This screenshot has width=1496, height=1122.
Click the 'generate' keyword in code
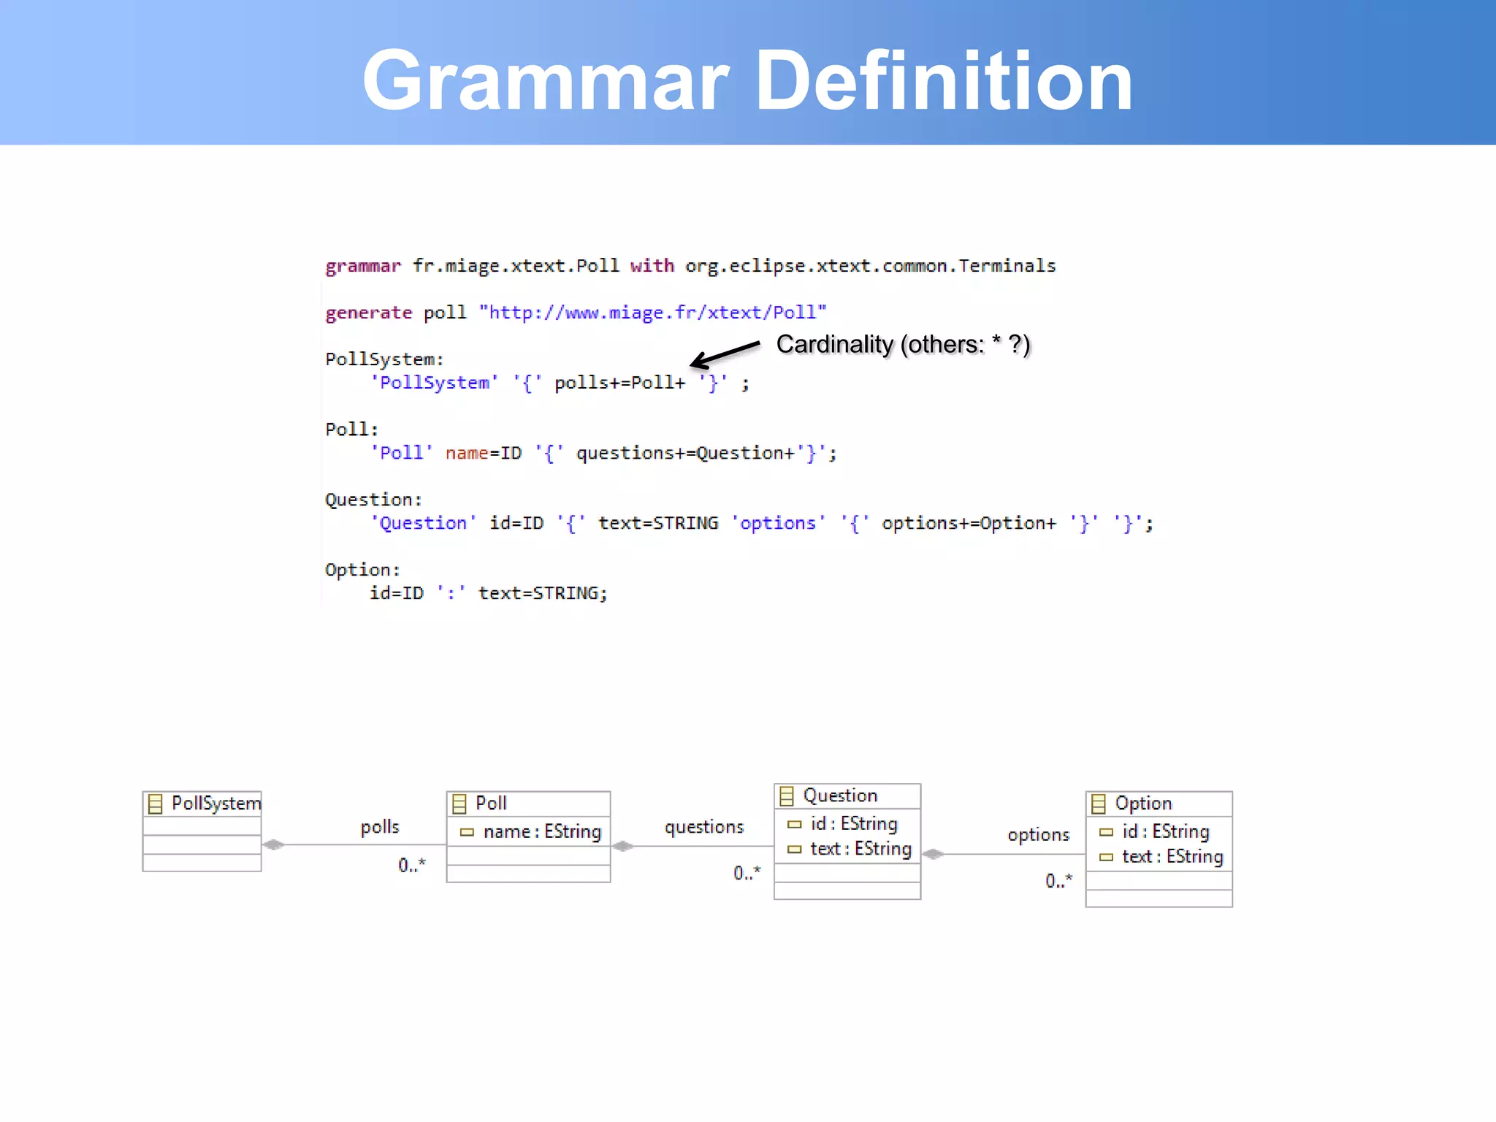pos(369,313)
